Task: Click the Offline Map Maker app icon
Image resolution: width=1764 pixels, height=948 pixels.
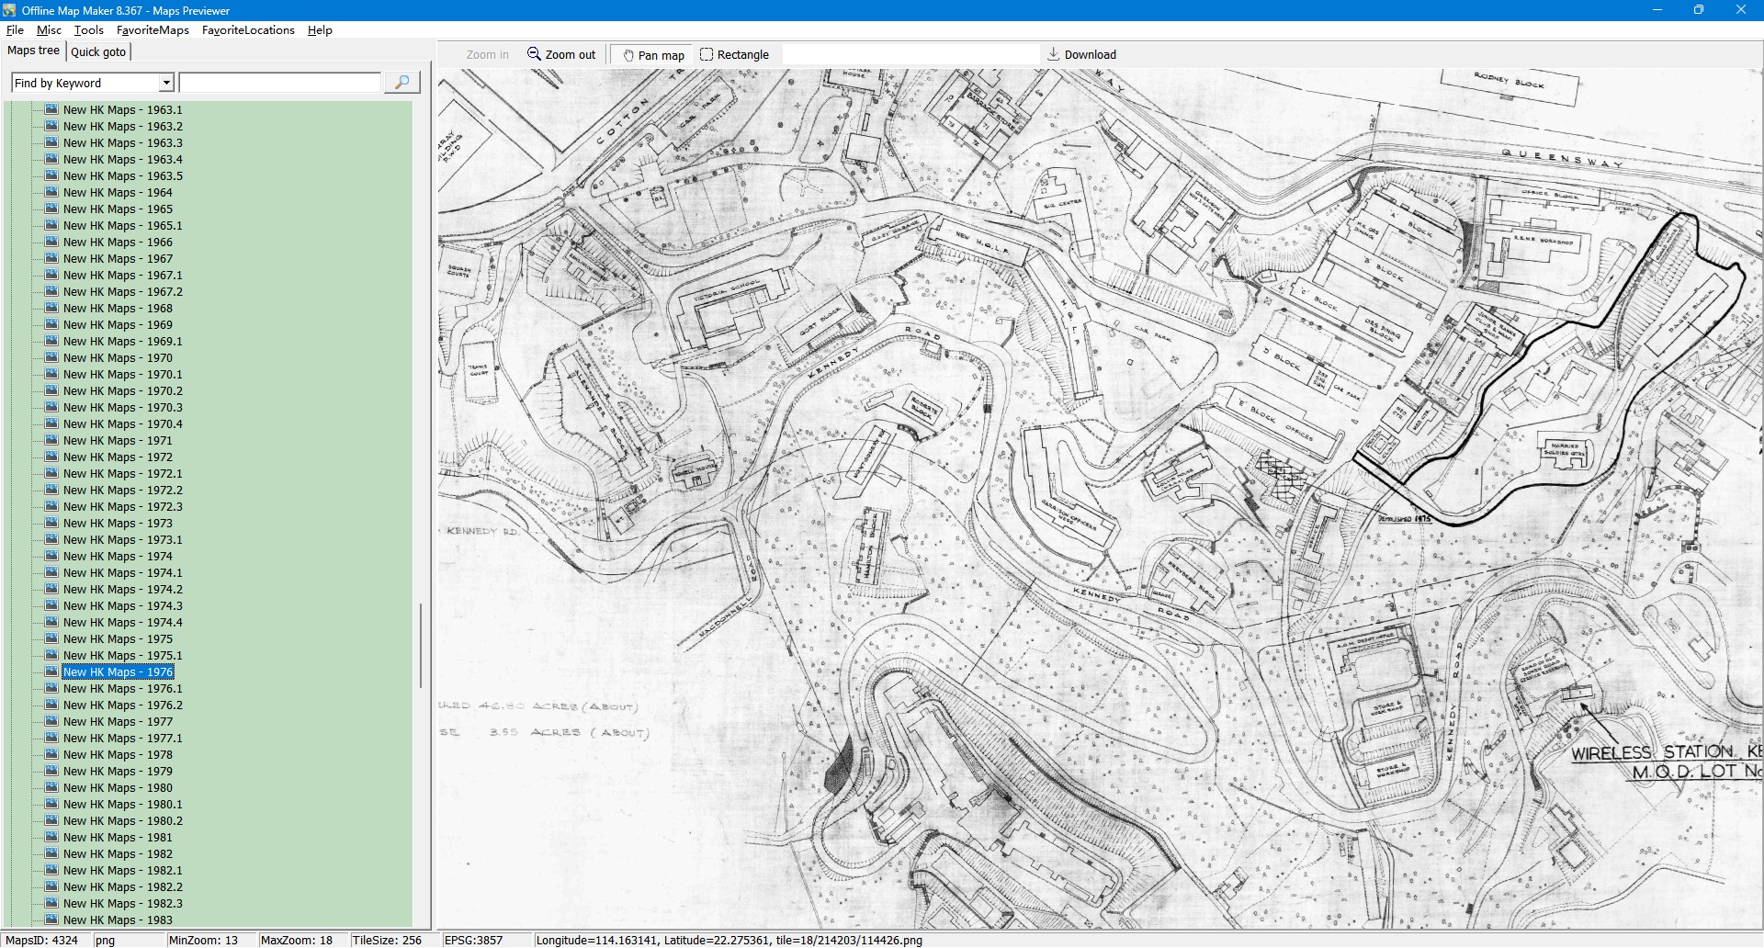Action: [9, 10]
